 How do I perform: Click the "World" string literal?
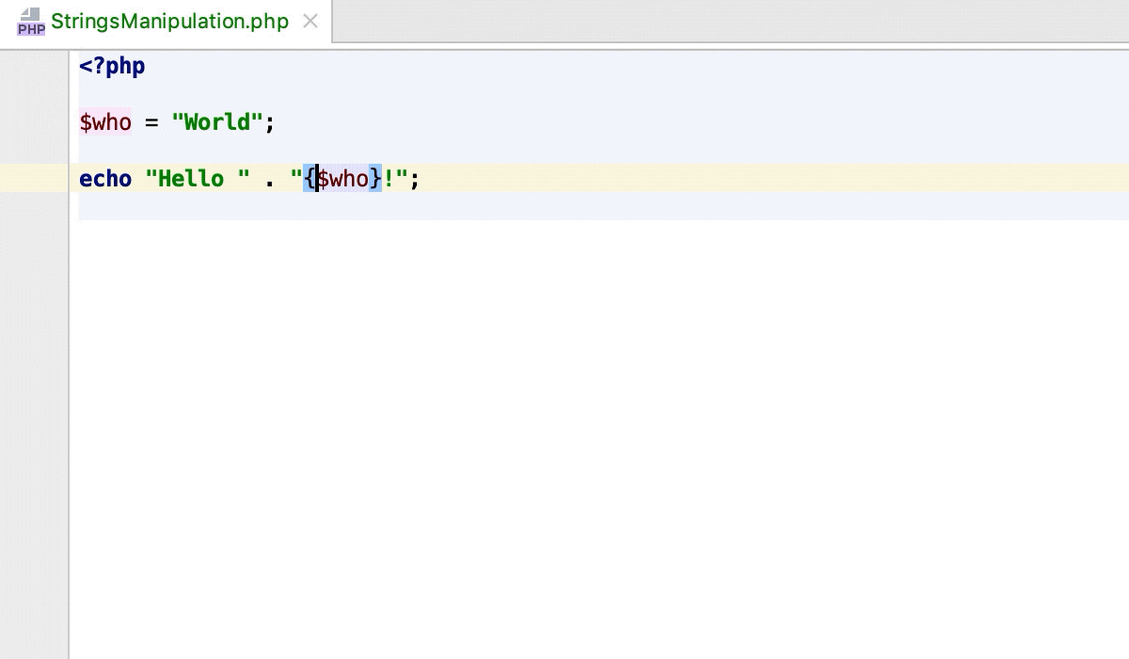click(215, 121)
